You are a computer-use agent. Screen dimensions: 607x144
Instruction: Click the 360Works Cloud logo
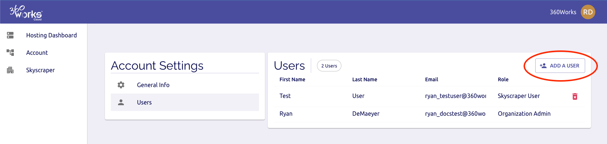(26, 12)
